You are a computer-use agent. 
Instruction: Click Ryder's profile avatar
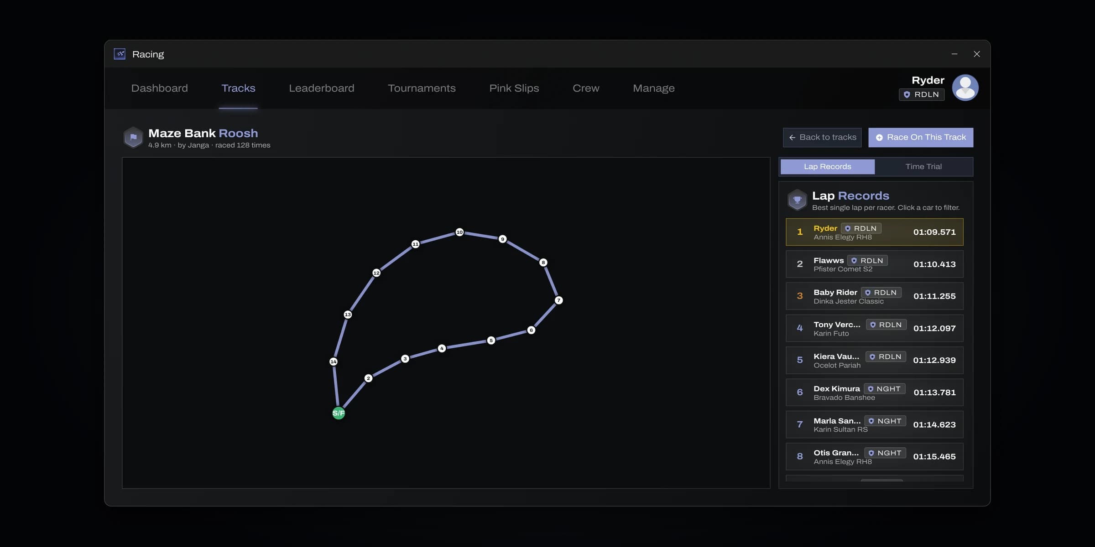click(x=965, y=88)
